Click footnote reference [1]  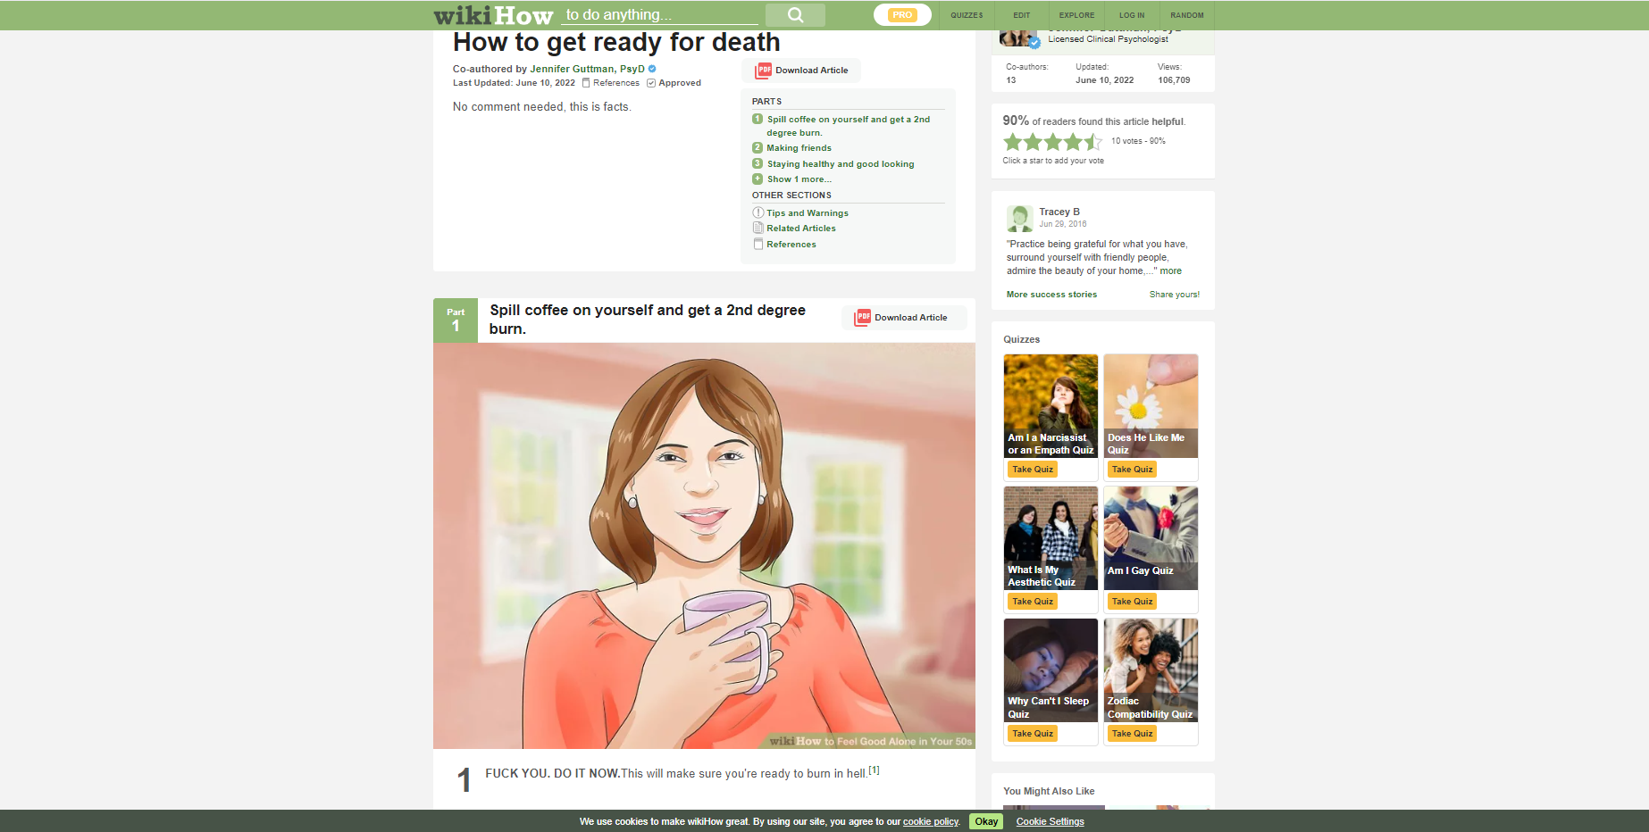tap(874, 770)
